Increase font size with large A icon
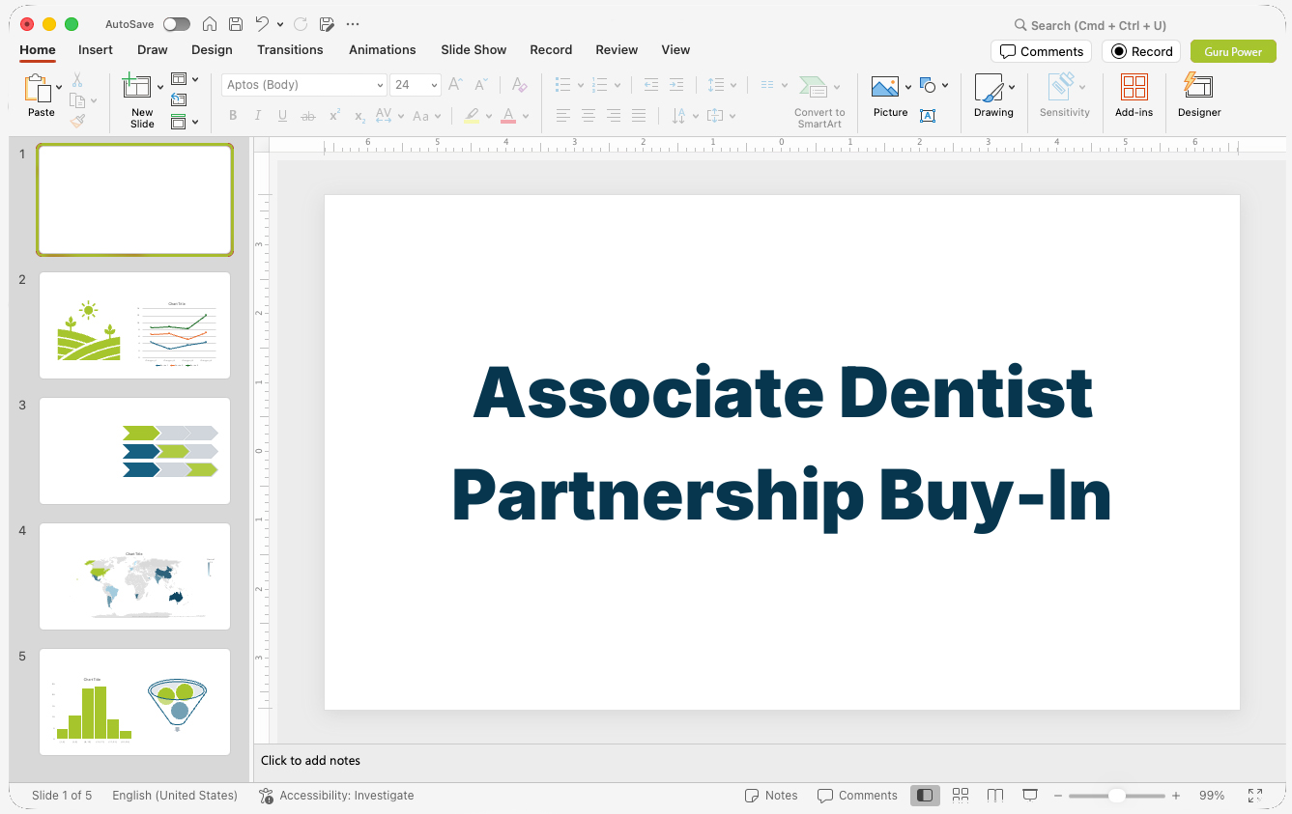1292x814 pixels. pos(456,85)
